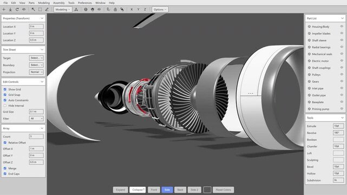Click the Shaft sleeve part icon

click(310, 40)
